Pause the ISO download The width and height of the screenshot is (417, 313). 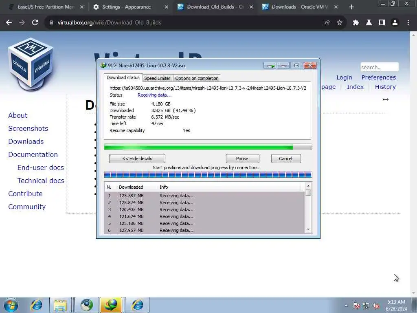pos(242,159)
